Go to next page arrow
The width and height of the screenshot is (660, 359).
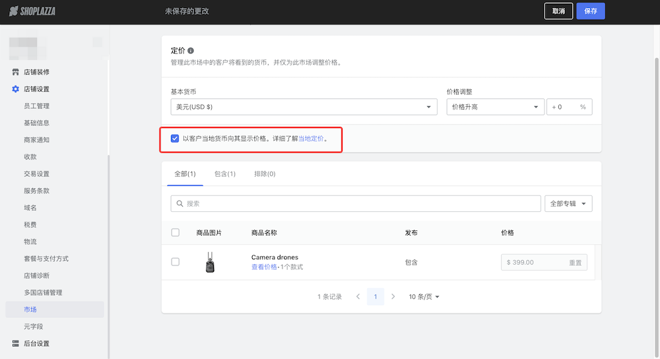[393, 297]
